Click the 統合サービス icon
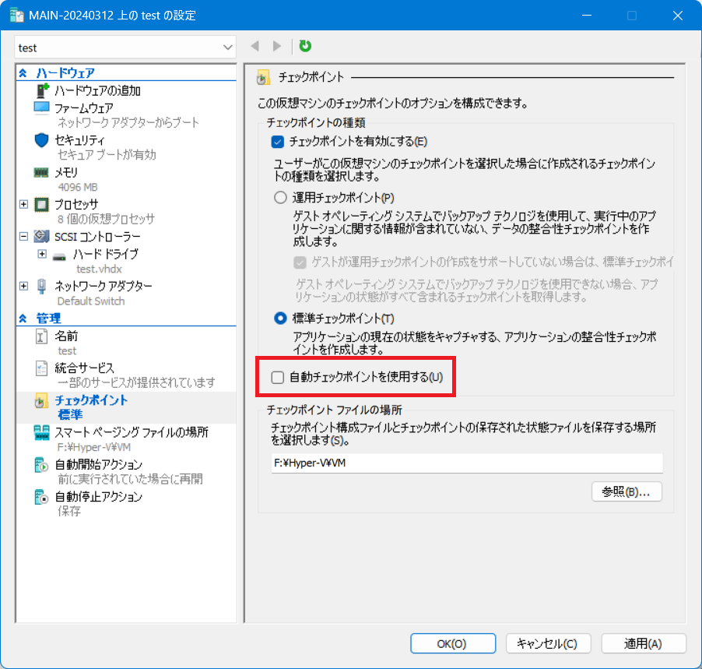The image size is (702, 669). point(41,368)
